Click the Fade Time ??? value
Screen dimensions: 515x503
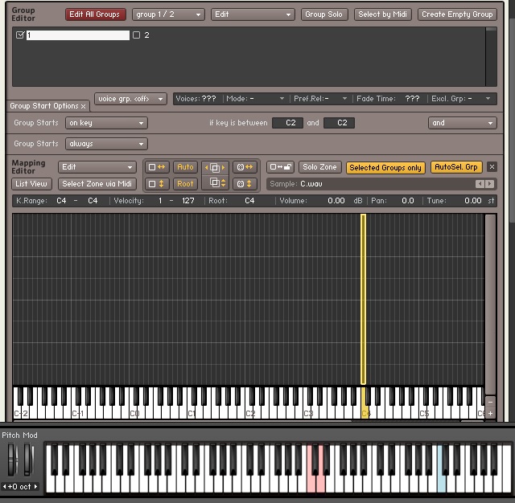[x=412, y=99]
